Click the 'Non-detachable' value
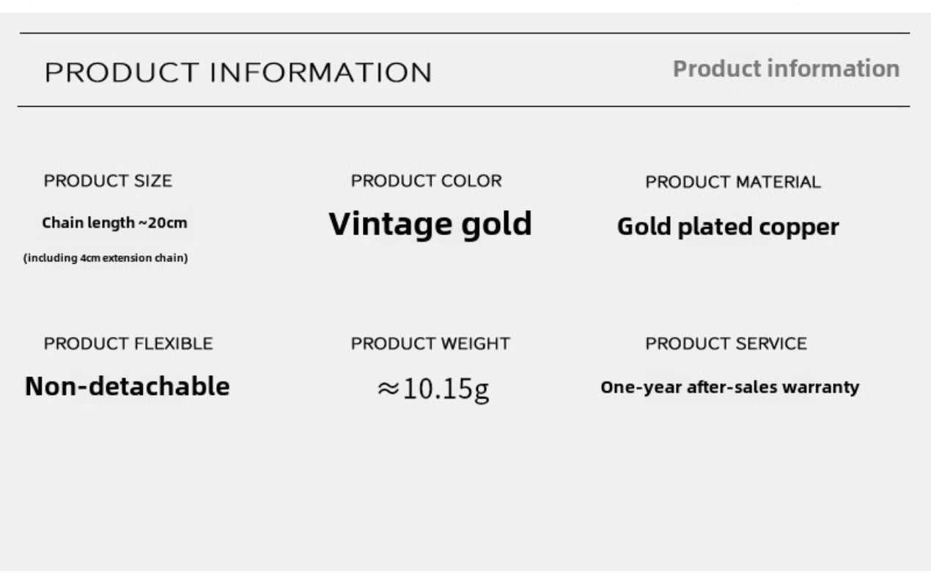This screenshot has width=931, height=586. click(x=127, y=386)
